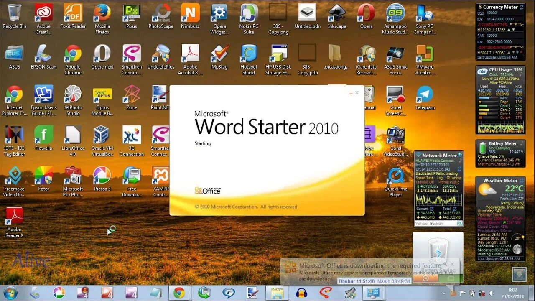This screenshot has height=301, width=535.
Task: Open Windows Explorer from the taskbar
Action: tap(278, 293)
